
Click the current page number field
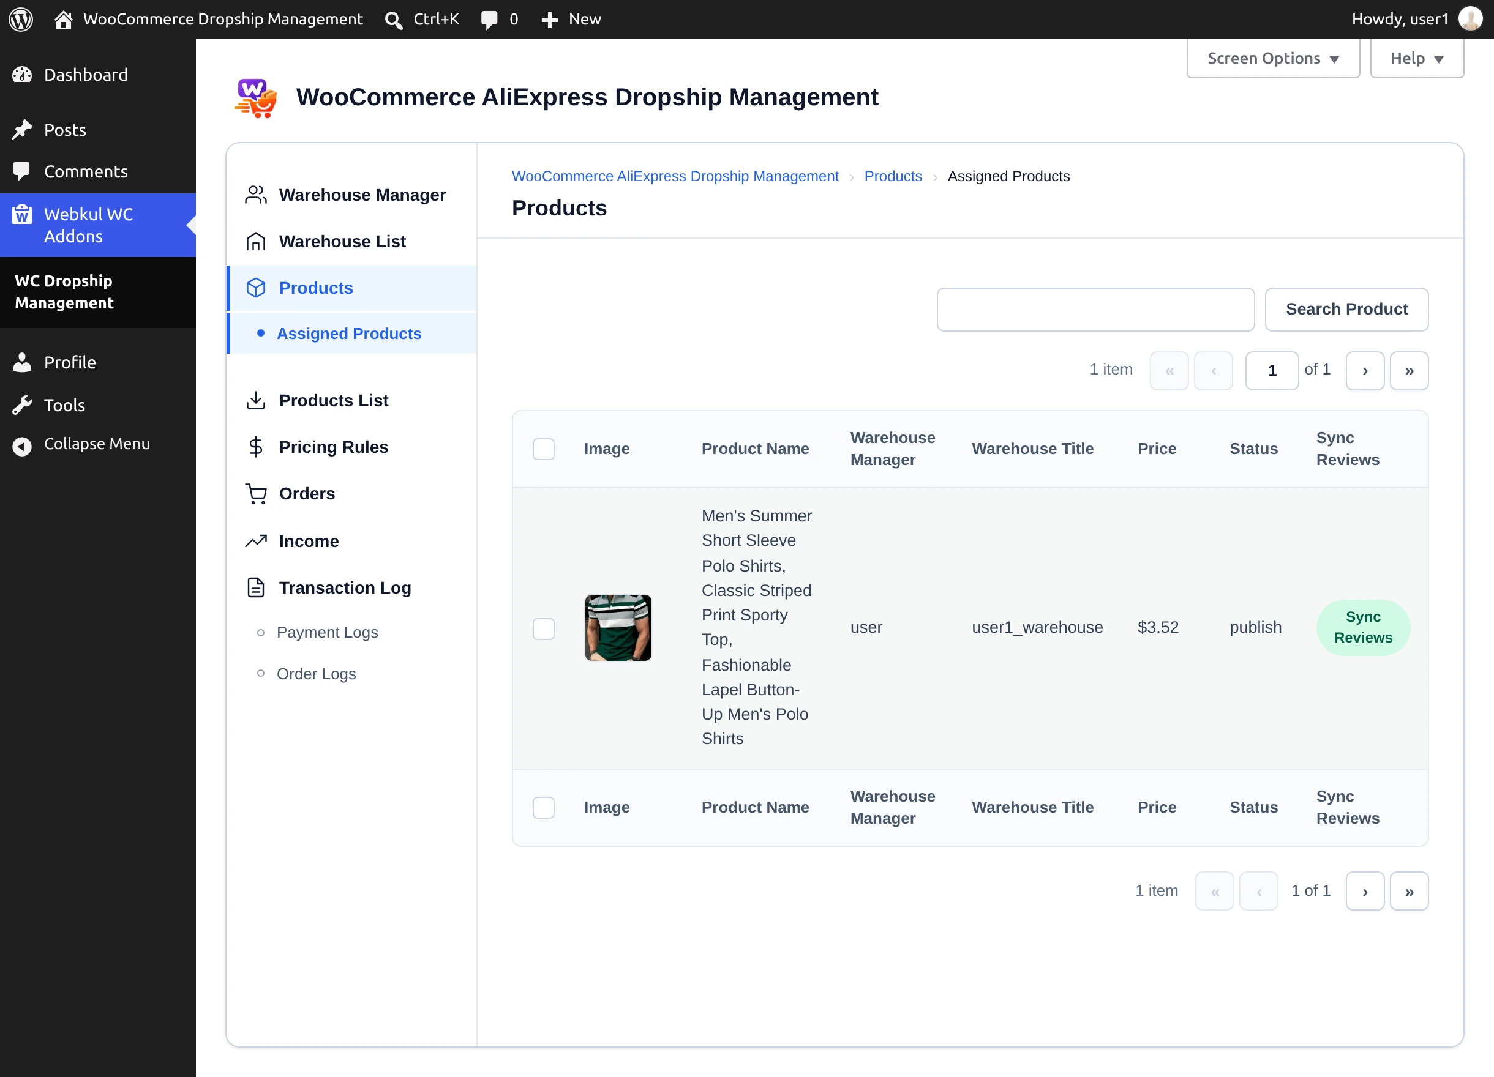pyautogui.click(x=1272, y=371)
